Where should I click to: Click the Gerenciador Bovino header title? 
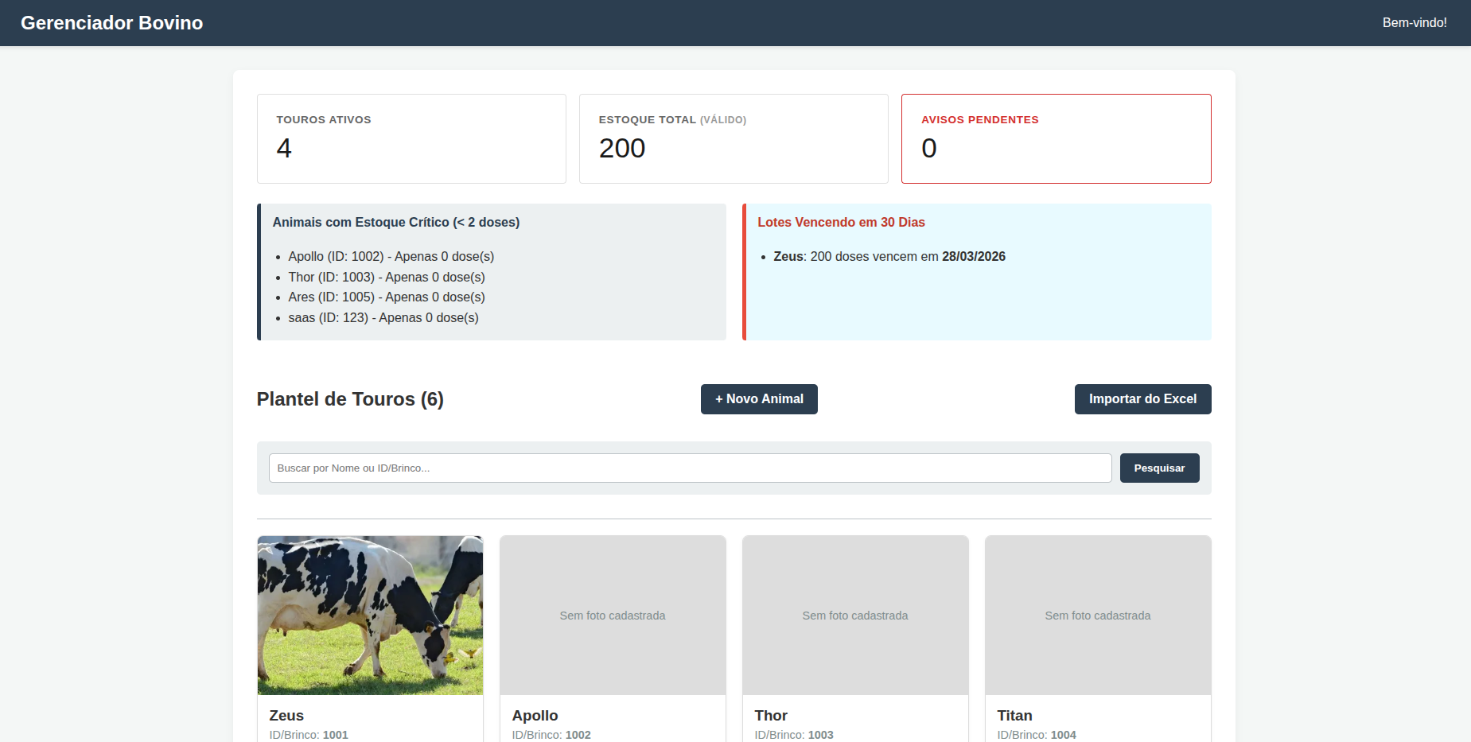(x=111, y=22)
